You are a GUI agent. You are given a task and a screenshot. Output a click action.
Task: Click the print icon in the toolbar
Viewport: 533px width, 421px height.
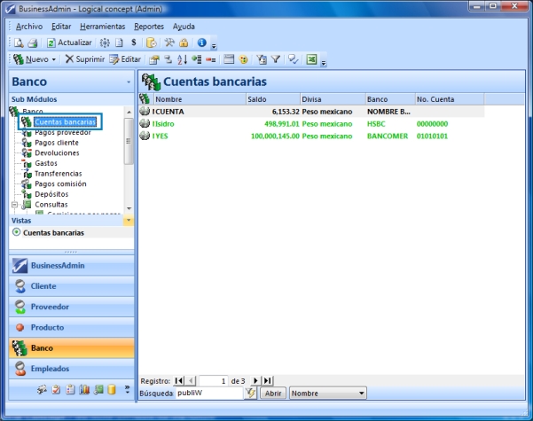32,43
